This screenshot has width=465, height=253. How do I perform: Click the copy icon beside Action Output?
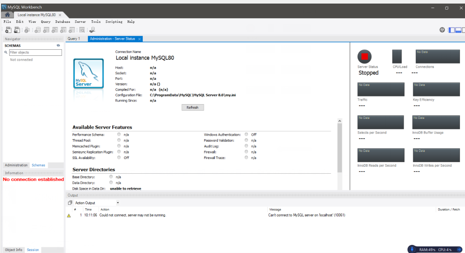[x=70, y=203]
